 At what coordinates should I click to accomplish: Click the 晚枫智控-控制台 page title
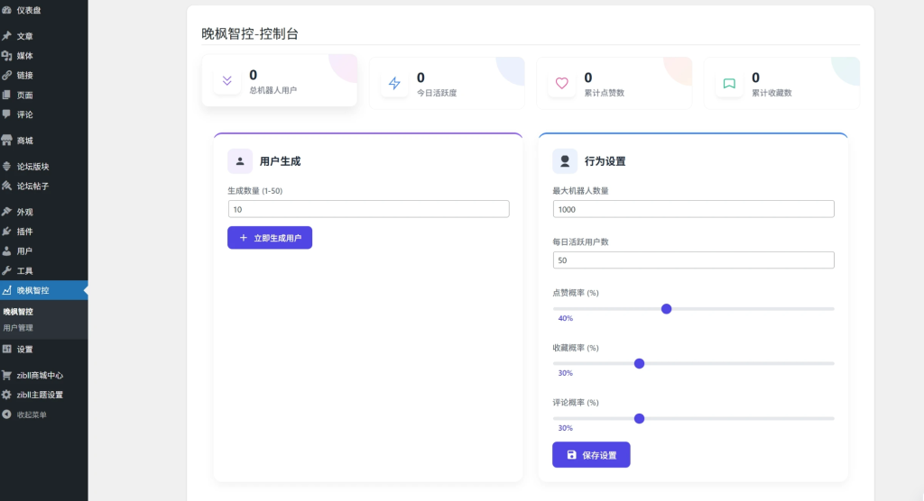pos(250,33)
